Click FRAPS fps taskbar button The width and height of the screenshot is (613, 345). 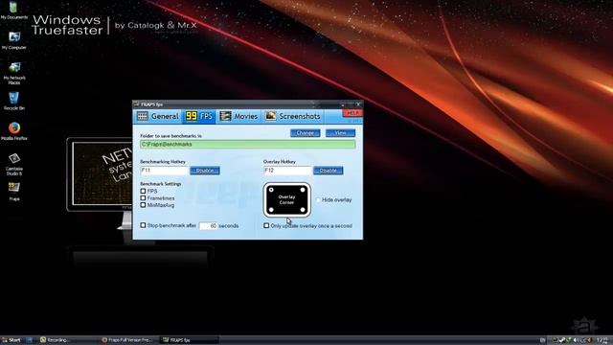pos(190,340)
